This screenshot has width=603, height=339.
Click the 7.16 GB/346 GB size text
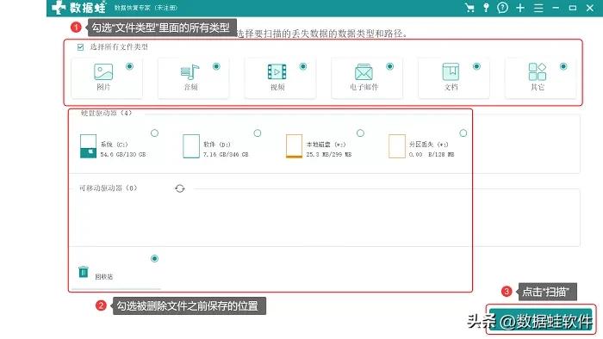(x=226, y=154)
